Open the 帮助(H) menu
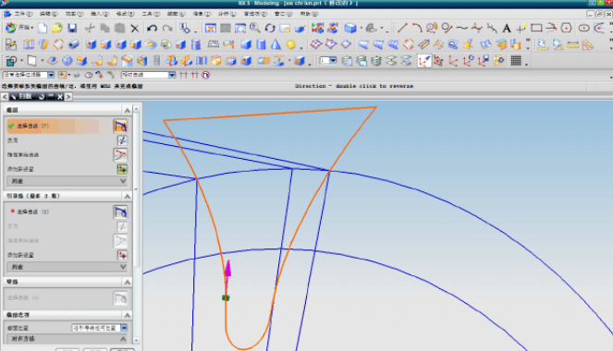The image size is (613, 351). point(309,14)
